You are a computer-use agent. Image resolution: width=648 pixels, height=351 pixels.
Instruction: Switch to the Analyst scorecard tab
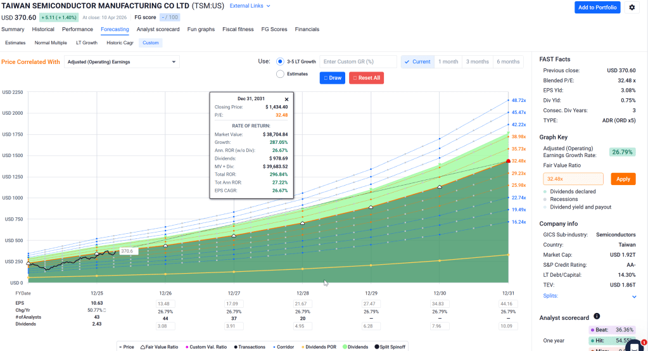tap(158, 29)
